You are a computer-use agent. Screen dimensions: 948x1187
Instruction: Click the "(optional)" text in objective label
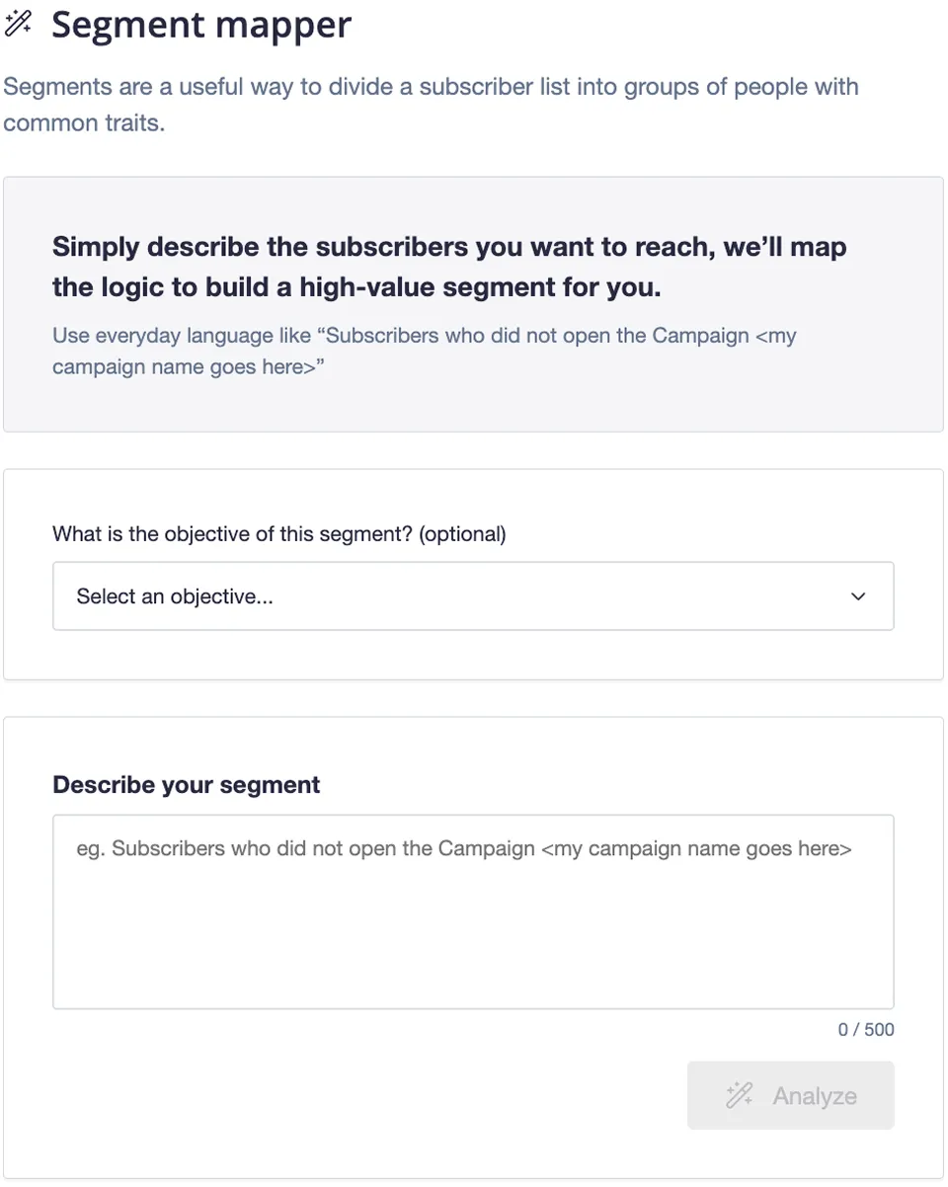coord(462,534)
